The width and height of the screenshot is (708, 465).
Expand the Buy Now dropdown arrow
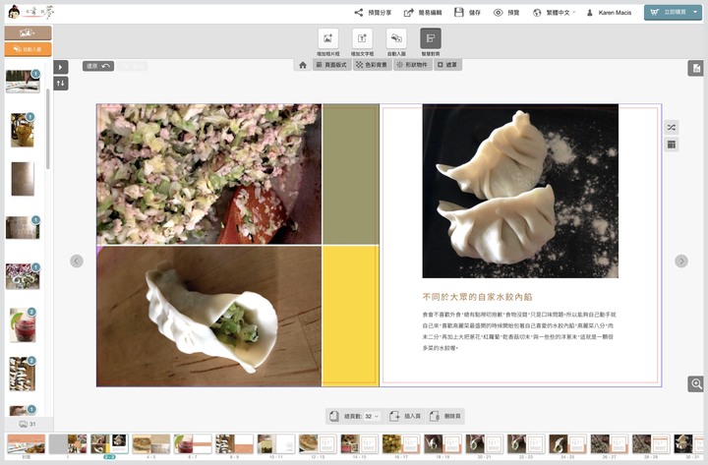695,13
